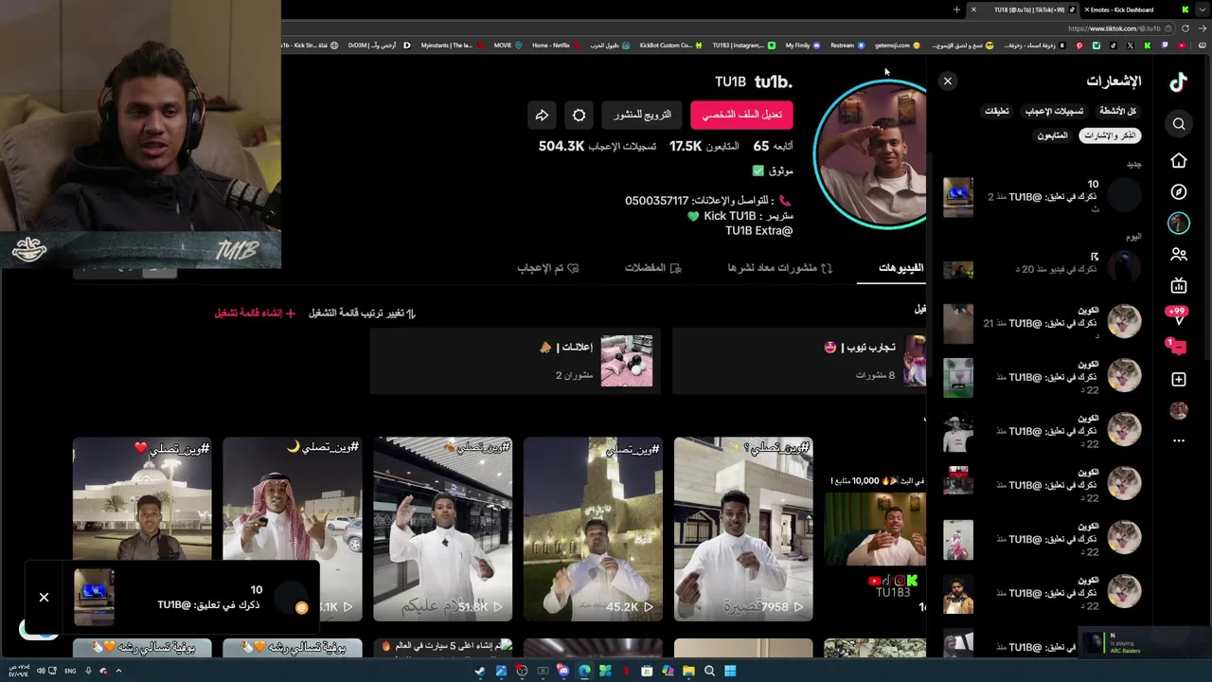This screenshot has width=1212, height=682.
Task: Open Restream bookmark
Action: (847, 45)
